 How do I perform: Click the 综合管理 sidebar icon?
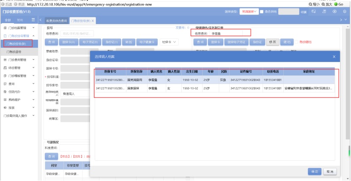point(5,68)
